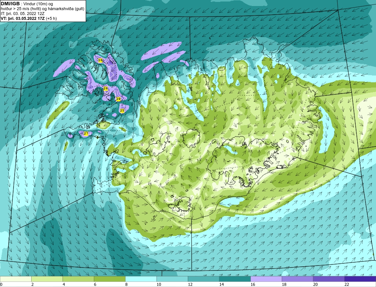Click the scale number 2
The height and width of the screenshot is (287, 376).
pos(32,284)
